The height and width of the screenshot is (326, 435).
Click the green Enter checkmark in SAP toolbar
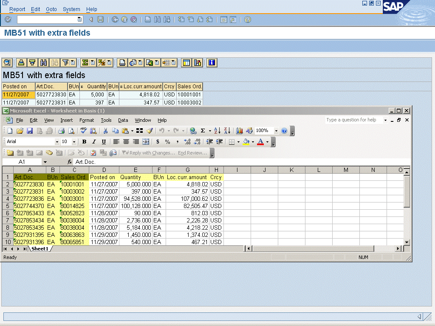click(x=8, y=20)
